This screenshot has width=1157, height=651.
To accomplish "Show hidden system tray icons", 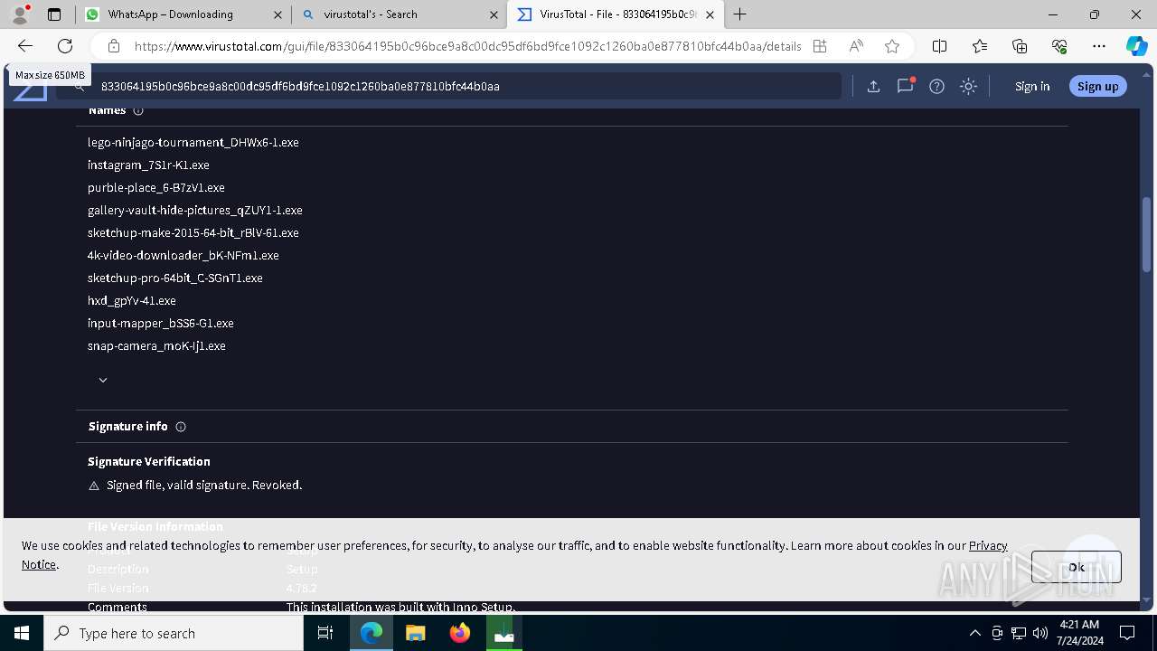I will click(x=974, y=633).
